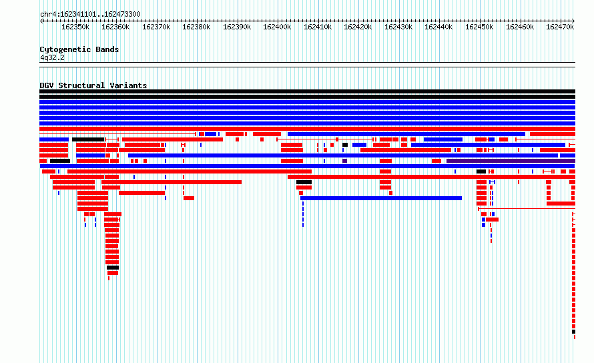
Task: Click the right arrowhead of the coordinate ruler
Action: [x=573, y=21]
